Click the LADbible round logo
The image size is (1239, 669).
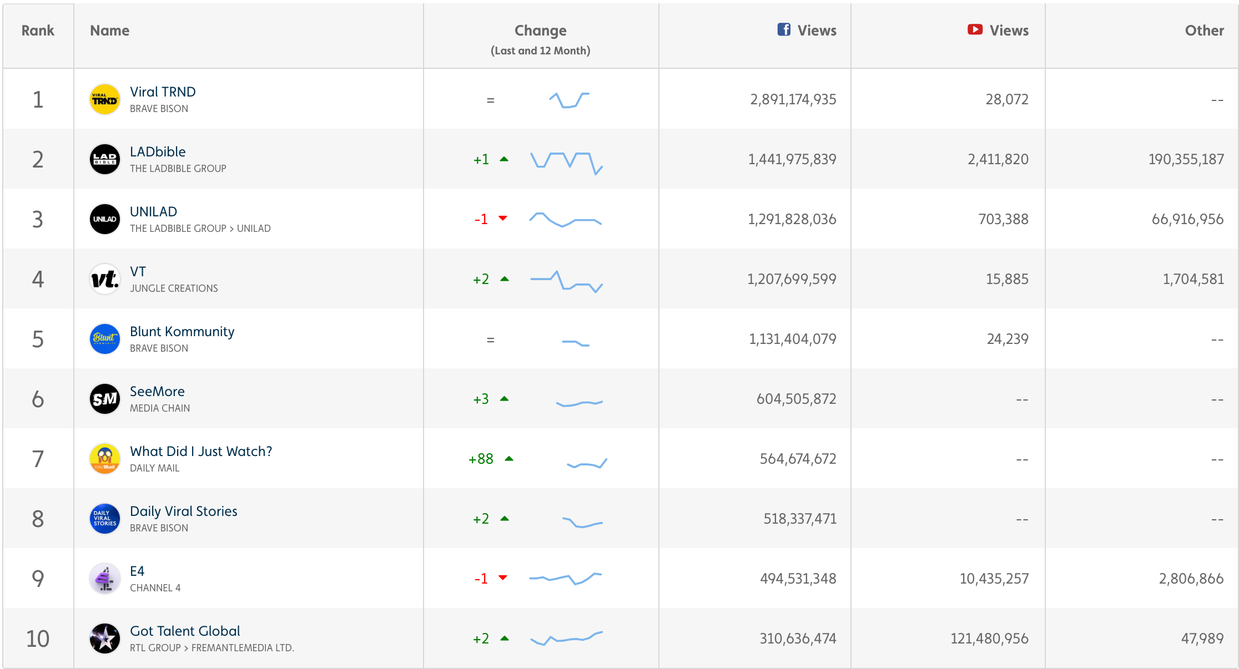click(105, 159)
